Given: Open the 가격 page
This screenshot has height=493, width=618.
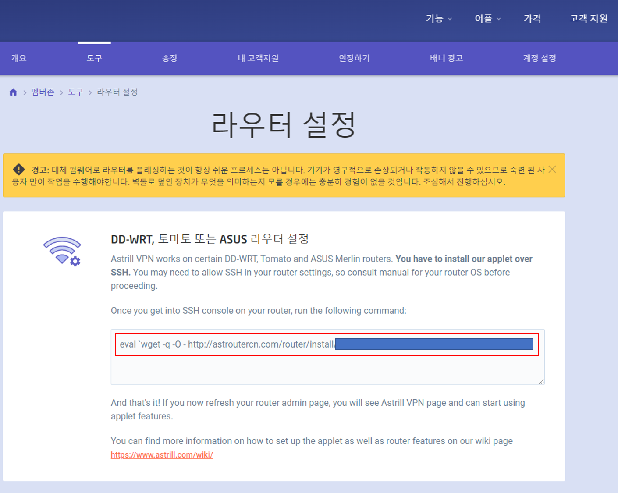Looking at the screenshot, I should pyautogui.click(x=532, y=18).
